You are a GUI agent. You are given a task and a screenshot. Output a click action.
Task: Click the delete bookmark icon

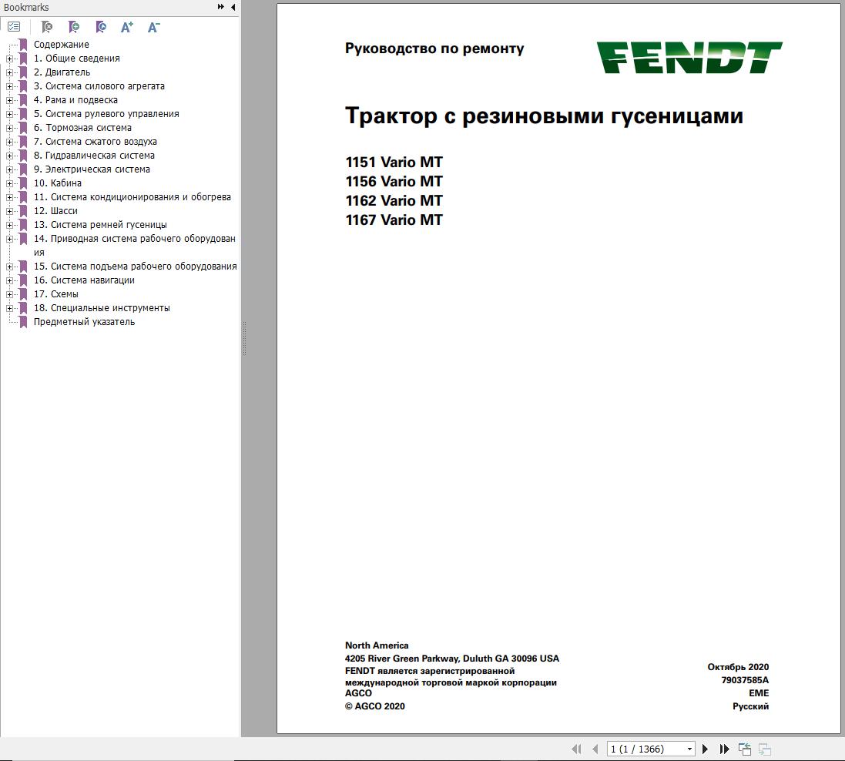(47, 26)
